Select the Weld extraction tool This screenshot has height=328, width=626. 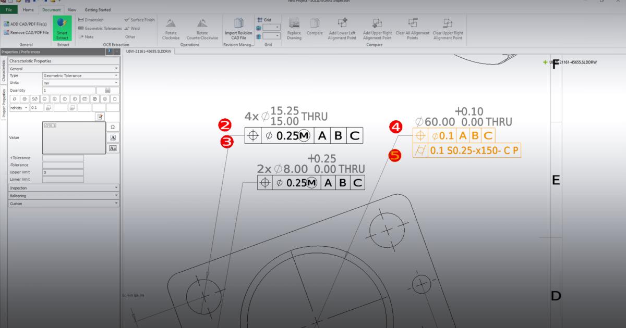click(x=132, y=28)
